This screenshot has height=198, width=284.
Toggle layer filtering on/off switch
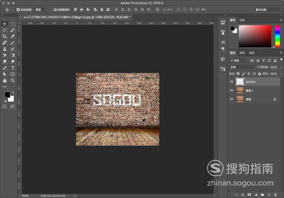pos(281,60)
